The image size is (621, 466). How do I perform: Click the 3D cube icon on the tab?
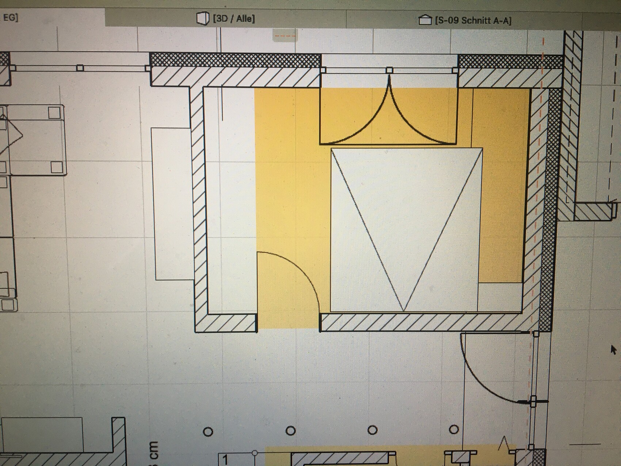point(202,18)
